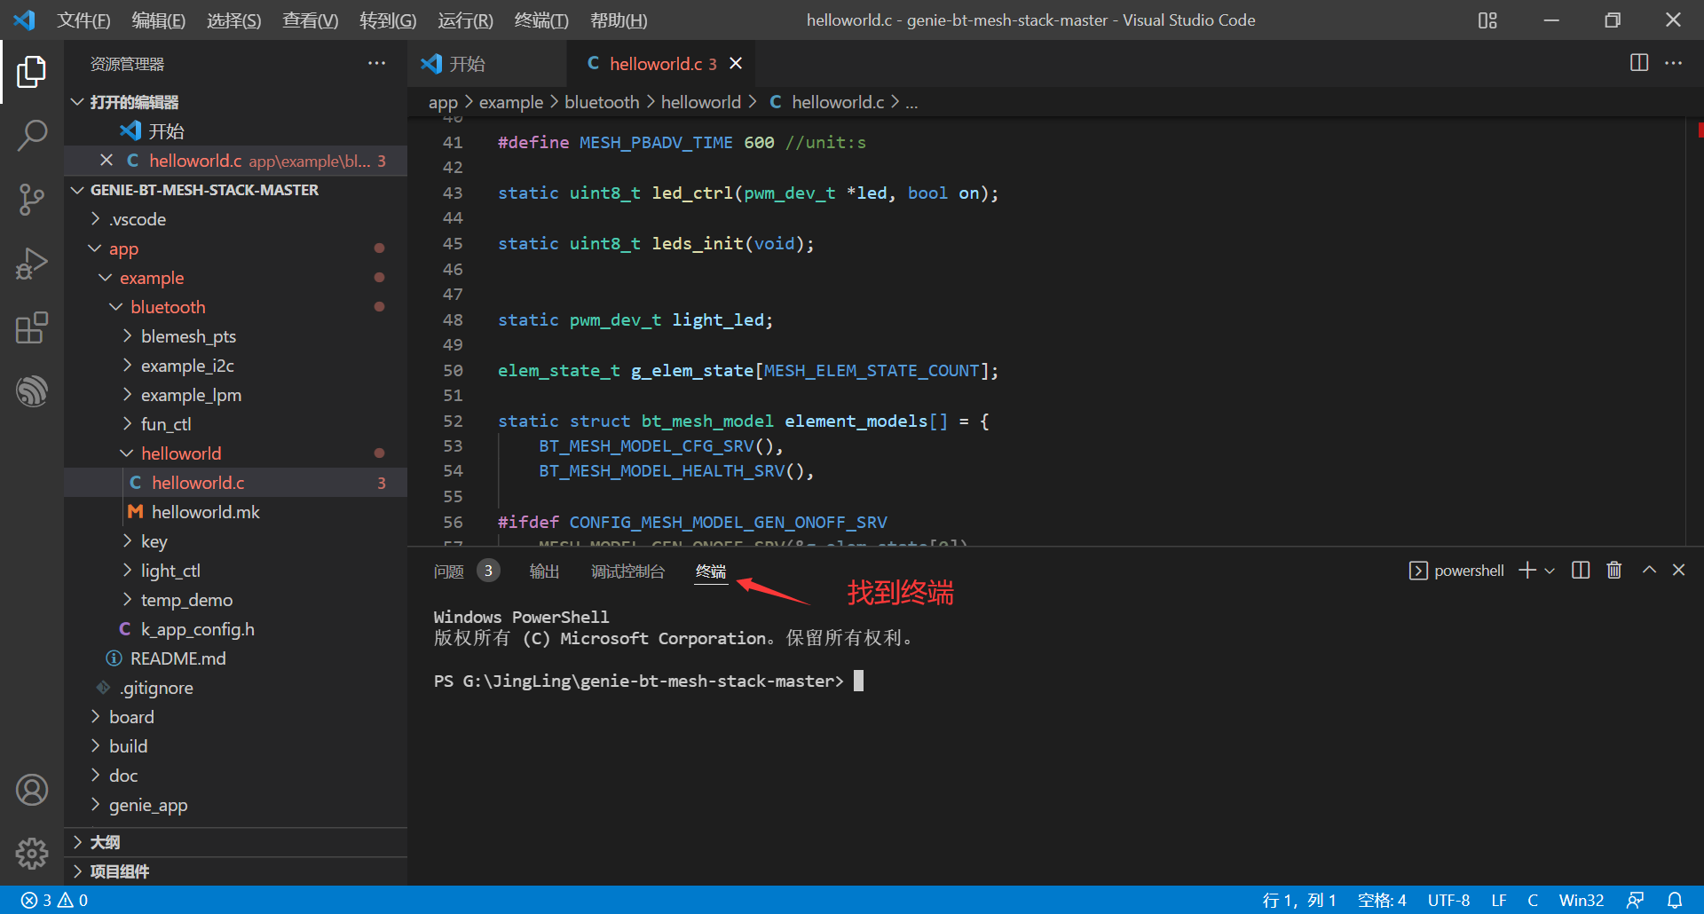Click the UTF-8 encoding button
The image size is (1704, 914).
coord(1448,900)
